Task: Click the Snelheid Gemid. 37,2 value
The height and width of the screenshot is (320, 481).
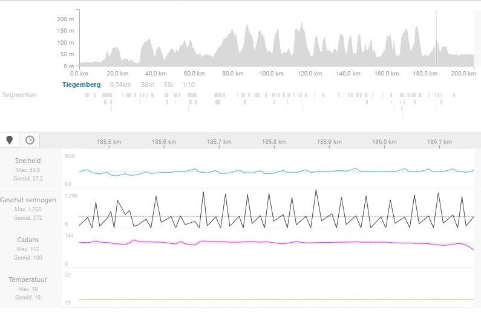Action: (x=28, y=179)
